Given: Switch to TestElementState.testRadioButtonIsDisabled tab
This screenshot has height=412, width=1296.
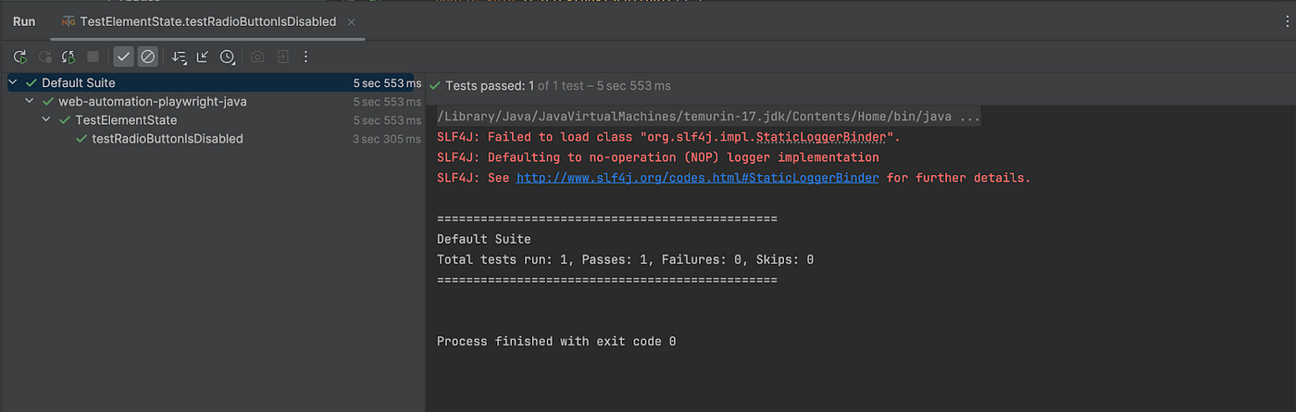Looking at the screenshot, I should tap(207, 21).
